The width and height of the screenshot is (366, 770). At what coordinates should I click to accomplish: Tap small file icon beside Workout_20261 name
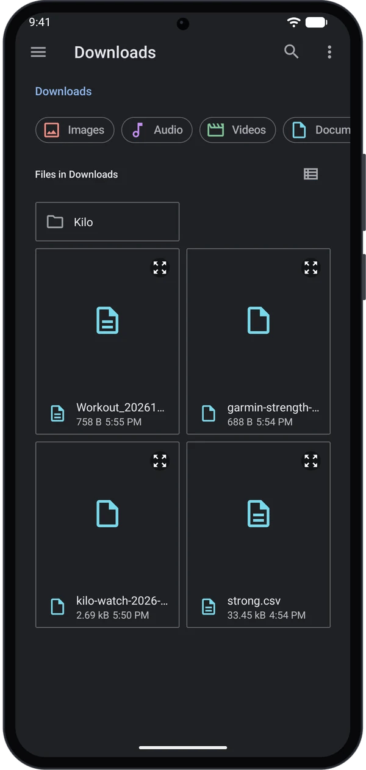57,414
